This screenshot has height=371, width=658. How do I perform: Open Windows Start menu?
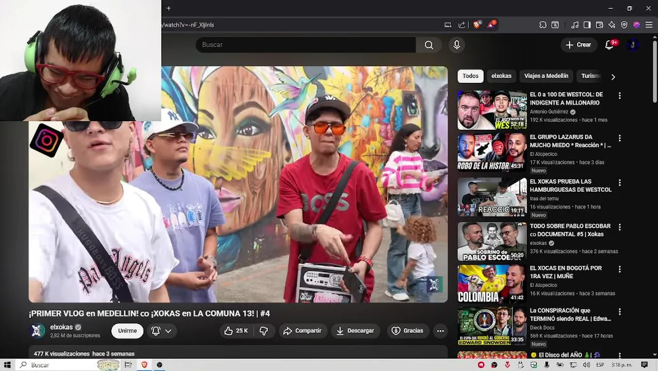tap(7, 365)
